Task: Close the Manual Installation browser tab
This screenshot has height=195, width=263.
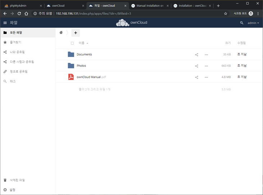Action: pos(168,6)
